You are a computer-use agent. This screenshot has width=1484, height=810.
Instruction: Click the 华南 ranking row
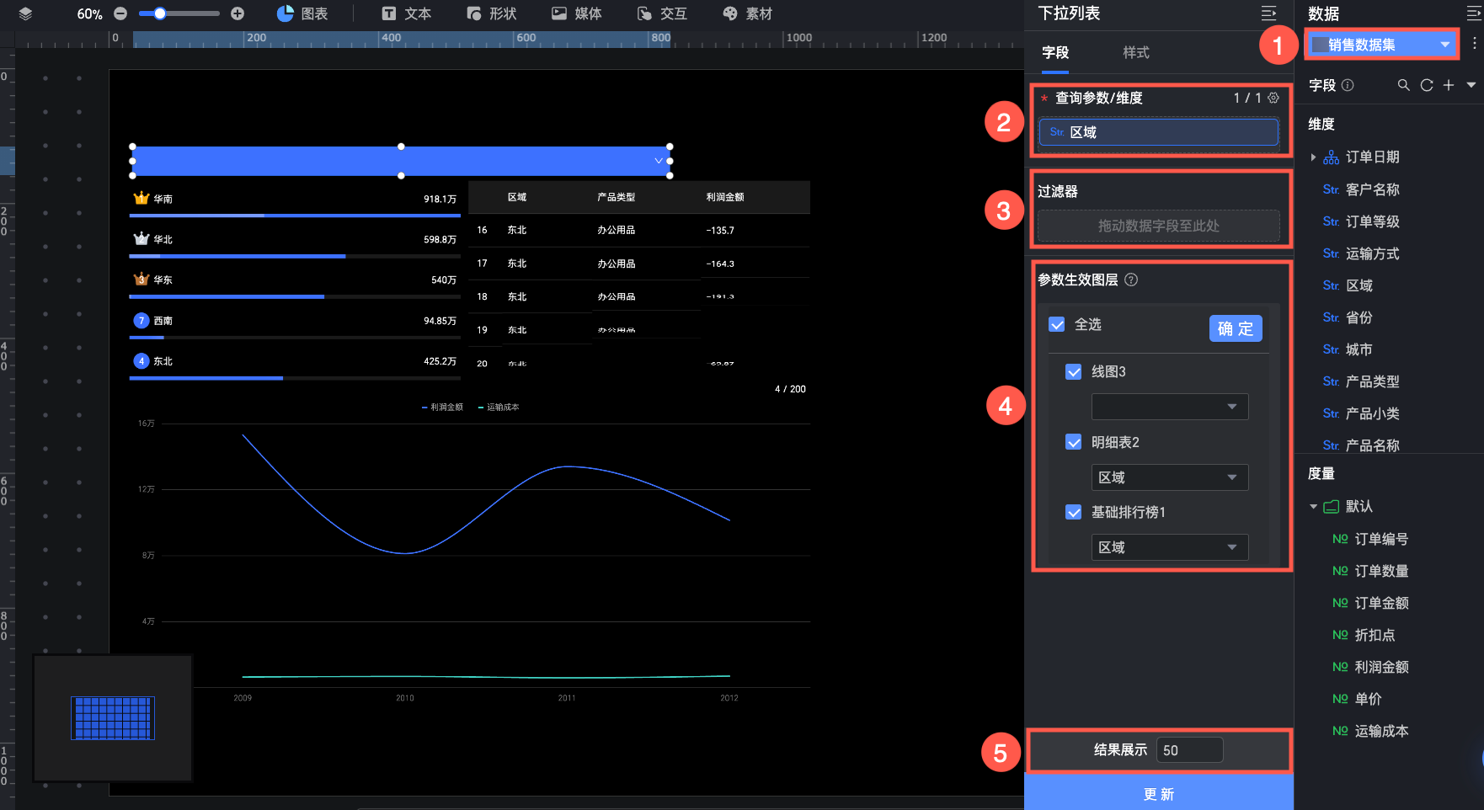(295, 203)
